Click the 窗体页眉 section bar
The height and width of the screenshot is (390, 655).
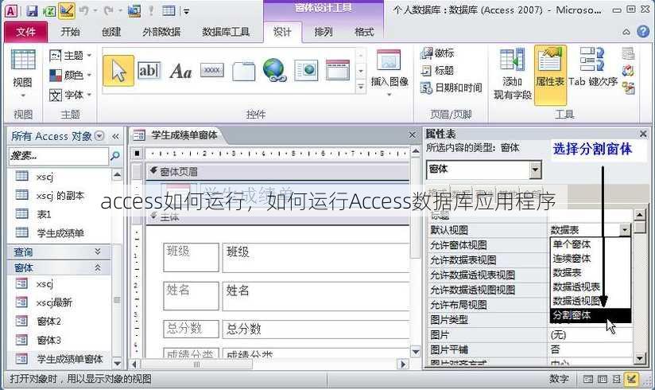277,172
